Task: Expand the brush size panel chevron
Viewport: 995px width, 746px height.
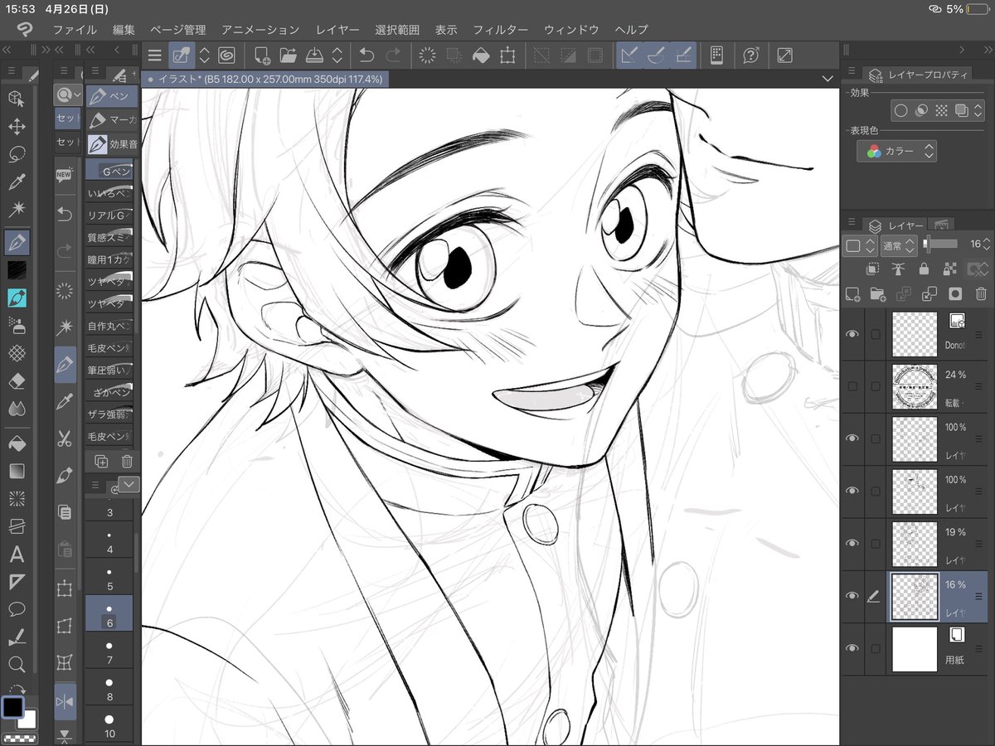Action: point(129,484)
